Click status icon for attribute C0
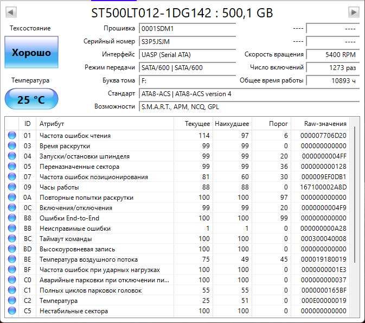The image size is (365, 323). click(12, 280)
